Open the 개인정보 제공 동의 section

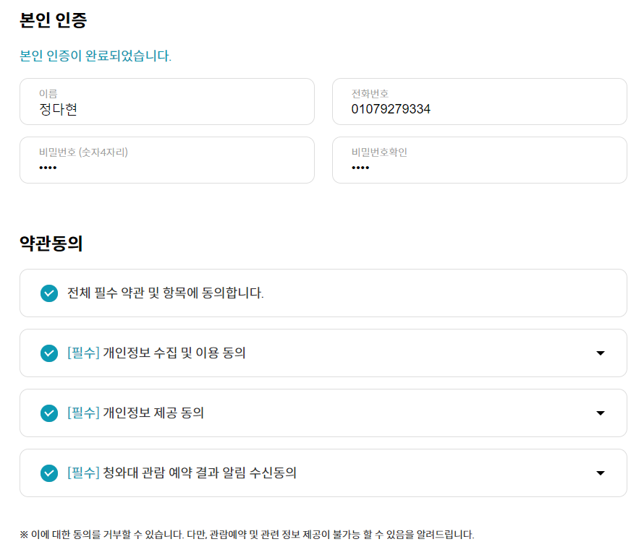pos(600,413)
